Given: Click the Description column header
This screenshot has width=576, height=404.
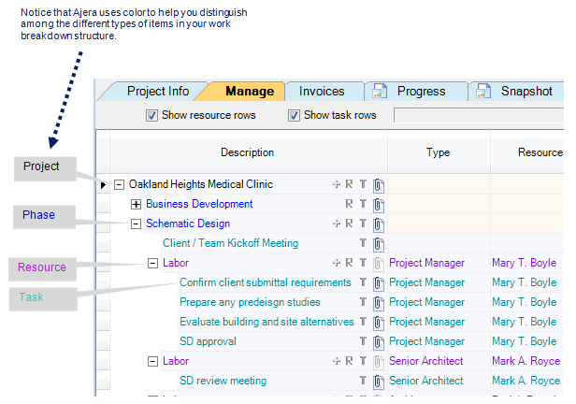Looking at the screenshot, I should 247,152.
